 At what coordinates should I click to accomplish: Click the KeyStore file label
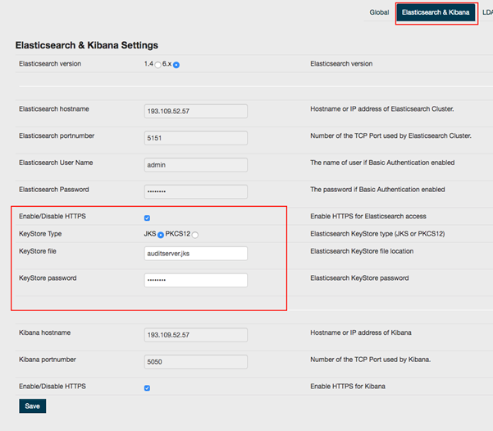tap(38, 251)
